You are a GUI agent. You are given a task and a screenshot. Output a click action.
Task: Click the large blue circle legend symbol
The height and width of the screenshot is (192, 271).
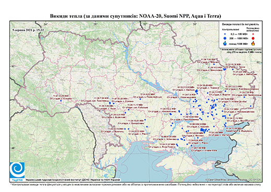point(225,38)
